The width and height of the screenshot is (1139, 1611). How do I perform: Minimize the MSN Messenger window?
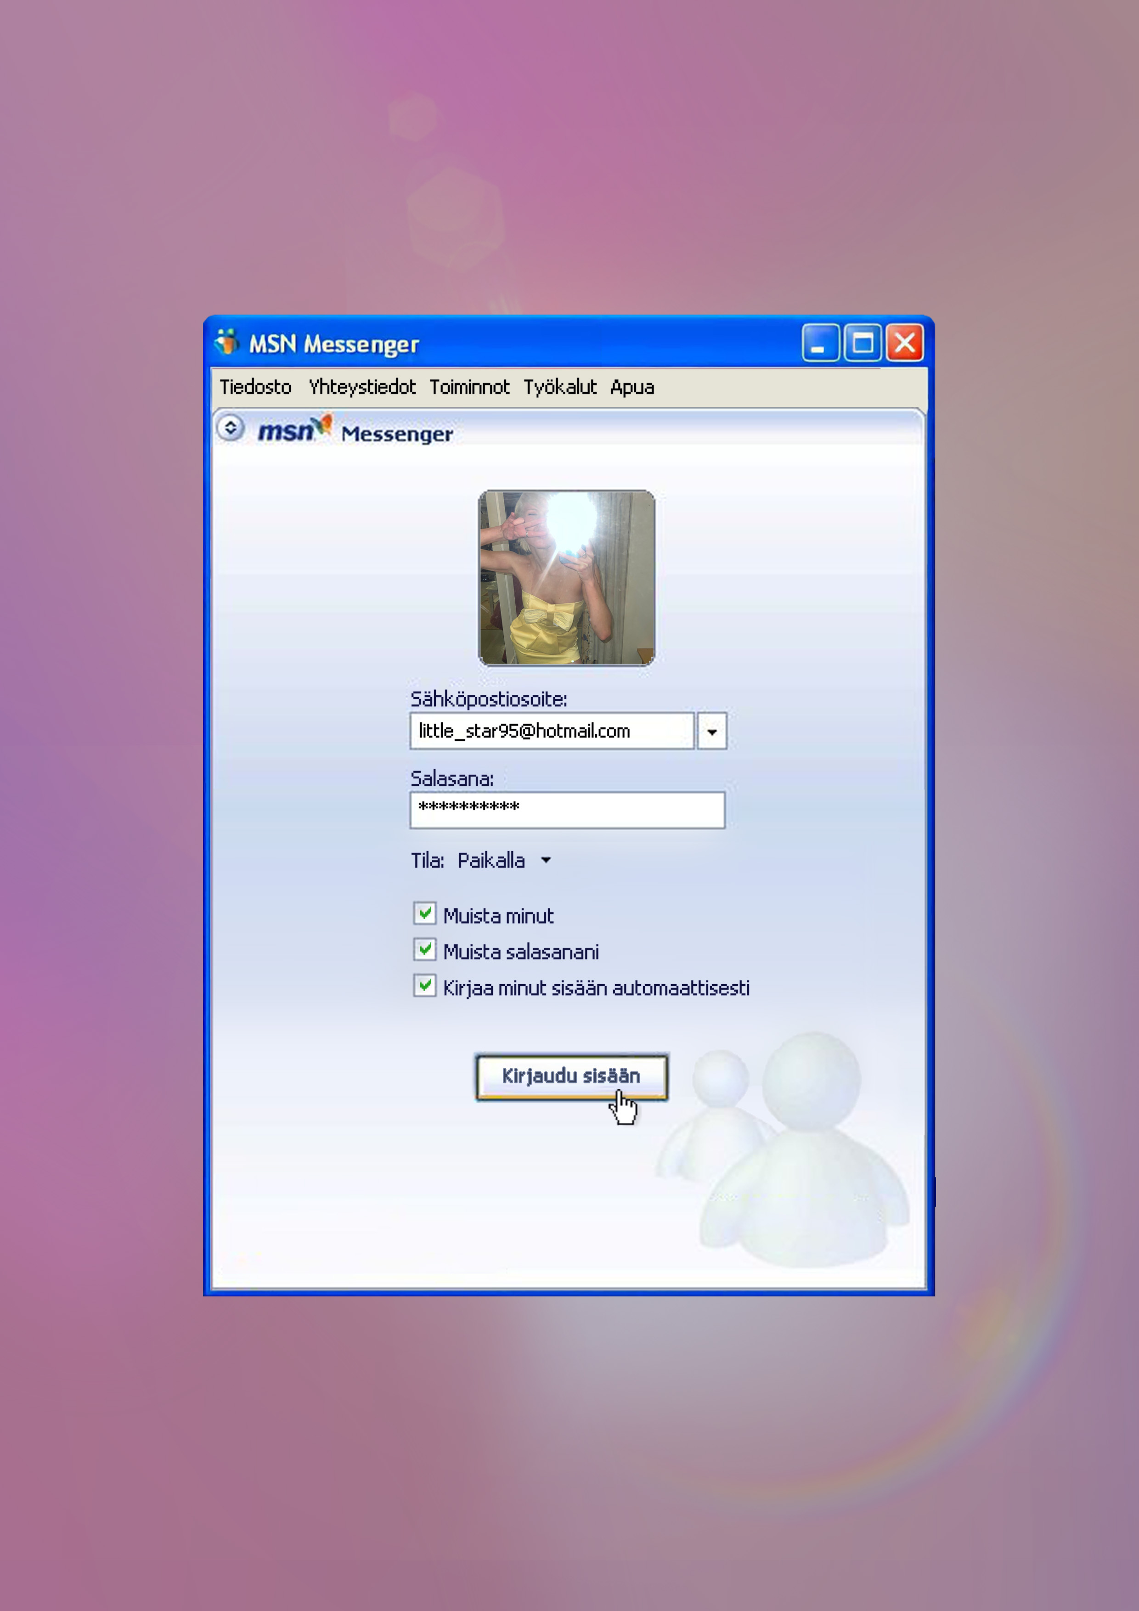(x=819, y=343)
